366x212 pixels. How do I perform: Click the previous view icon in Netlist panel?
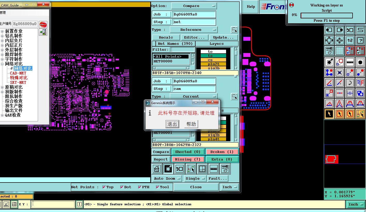(180, 169)
